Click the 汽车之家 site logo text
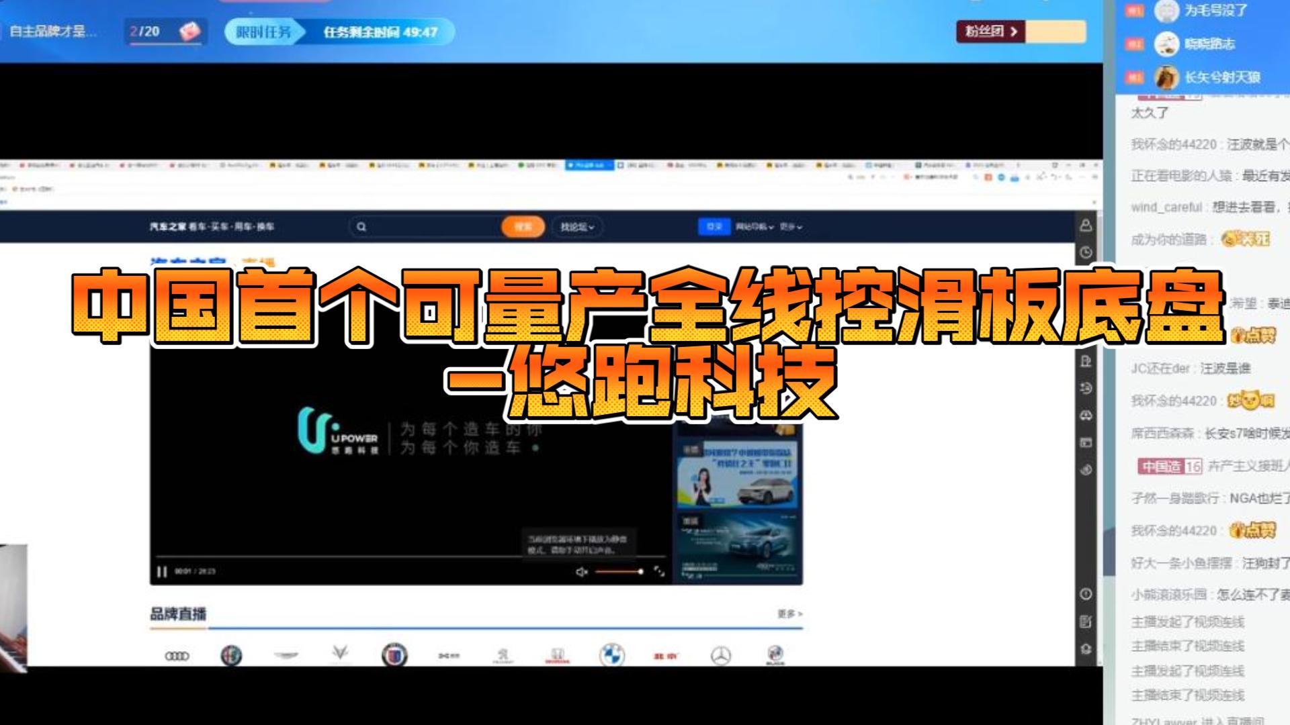The image size is (1290, 725). [x=167, y=227]
